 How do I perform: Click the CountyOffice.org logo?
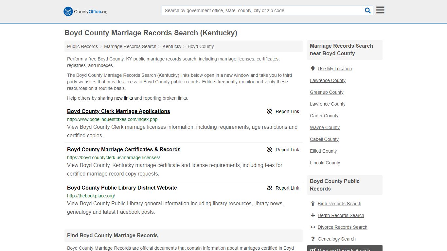85,11
